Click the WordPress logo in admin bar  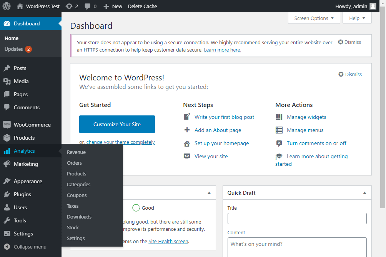[7, 6]
